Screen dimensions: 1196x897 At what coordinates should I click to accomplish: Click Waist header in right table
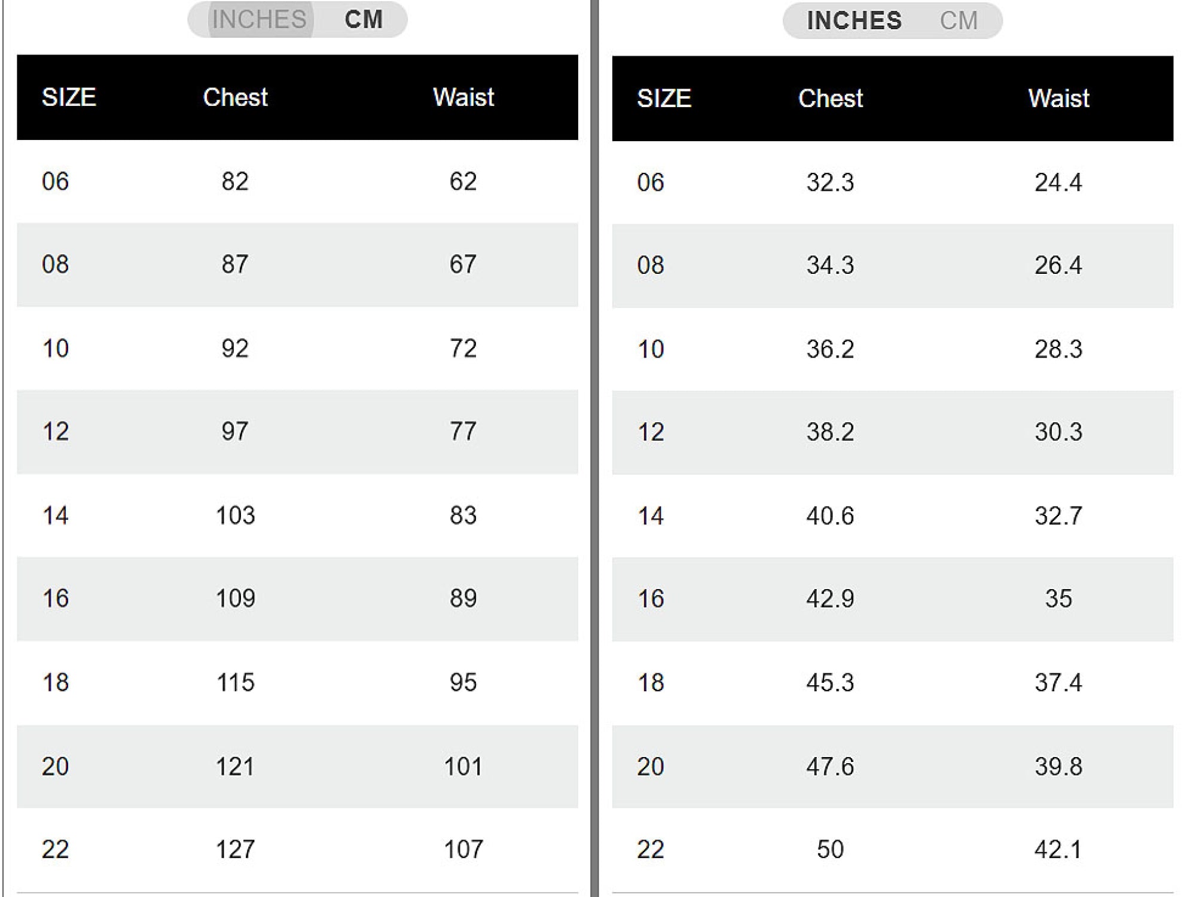point(1058,99)
